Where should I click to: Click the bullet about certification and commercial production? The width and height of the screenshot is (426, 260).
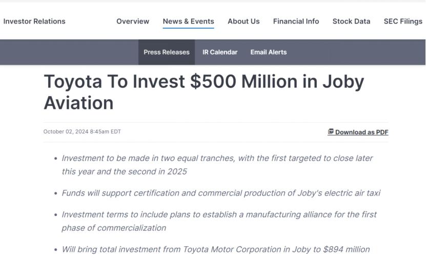pyautogui.click(x=221, y=193)
